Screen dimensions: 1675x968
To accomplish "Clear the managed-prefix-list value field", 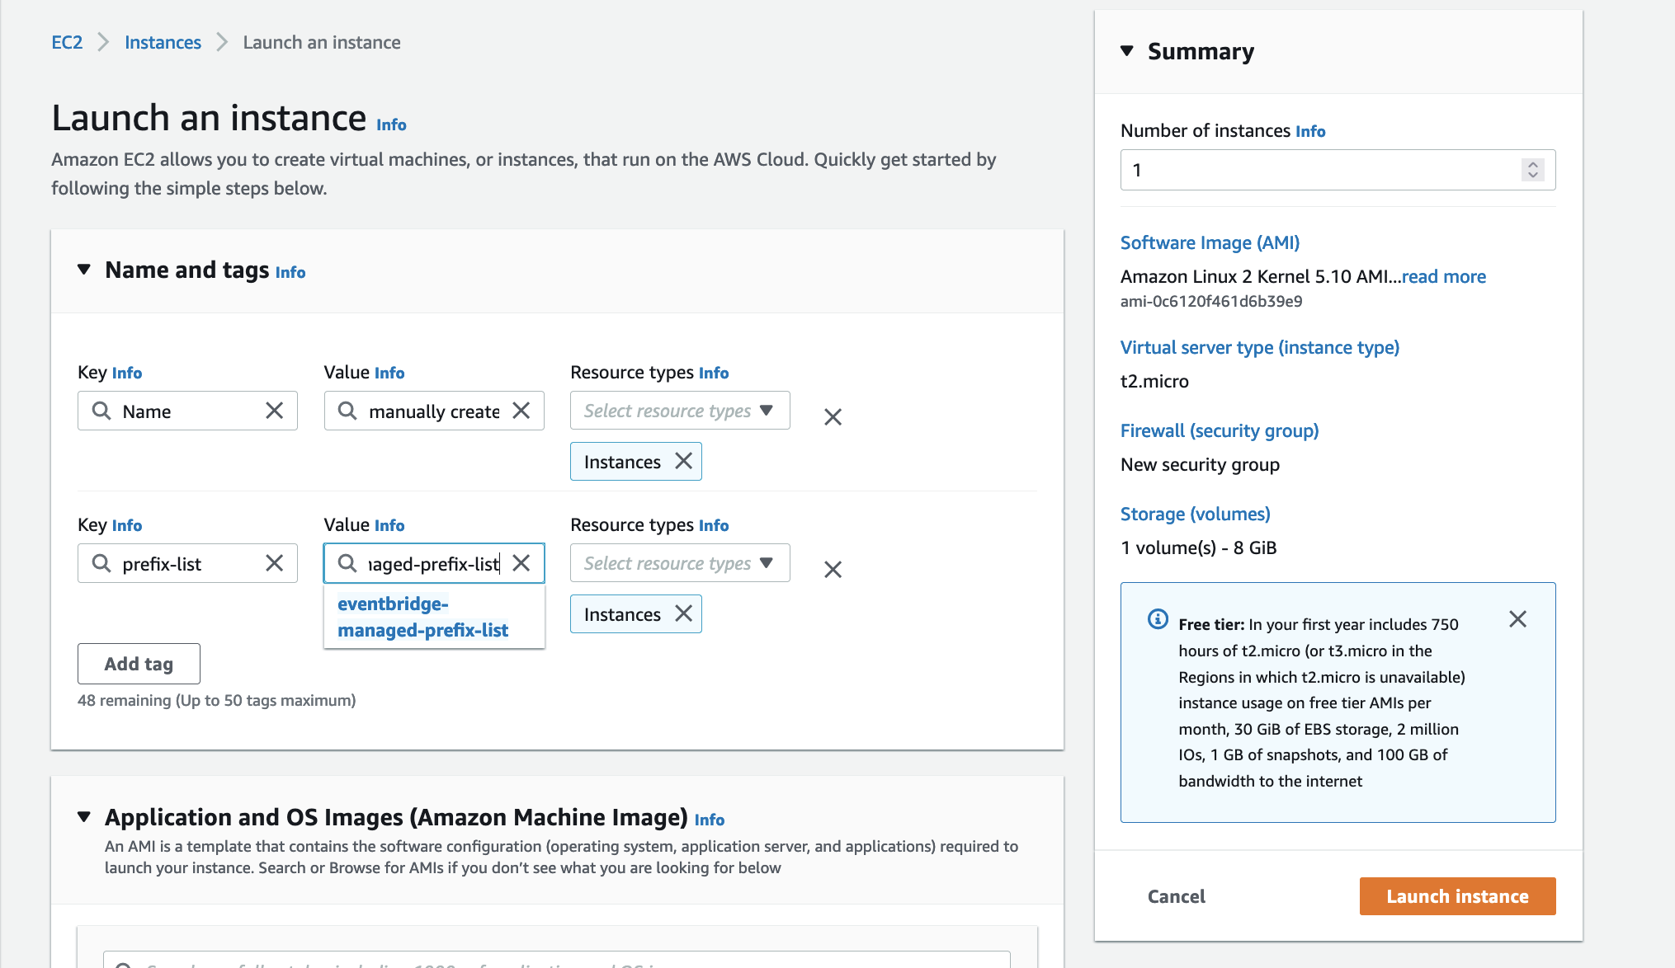I will pos(521,563).
